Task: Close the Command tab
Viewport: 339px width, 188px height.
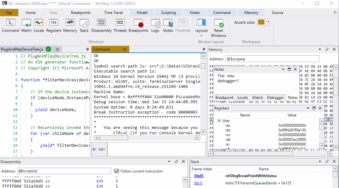Action: pos(125,49)
